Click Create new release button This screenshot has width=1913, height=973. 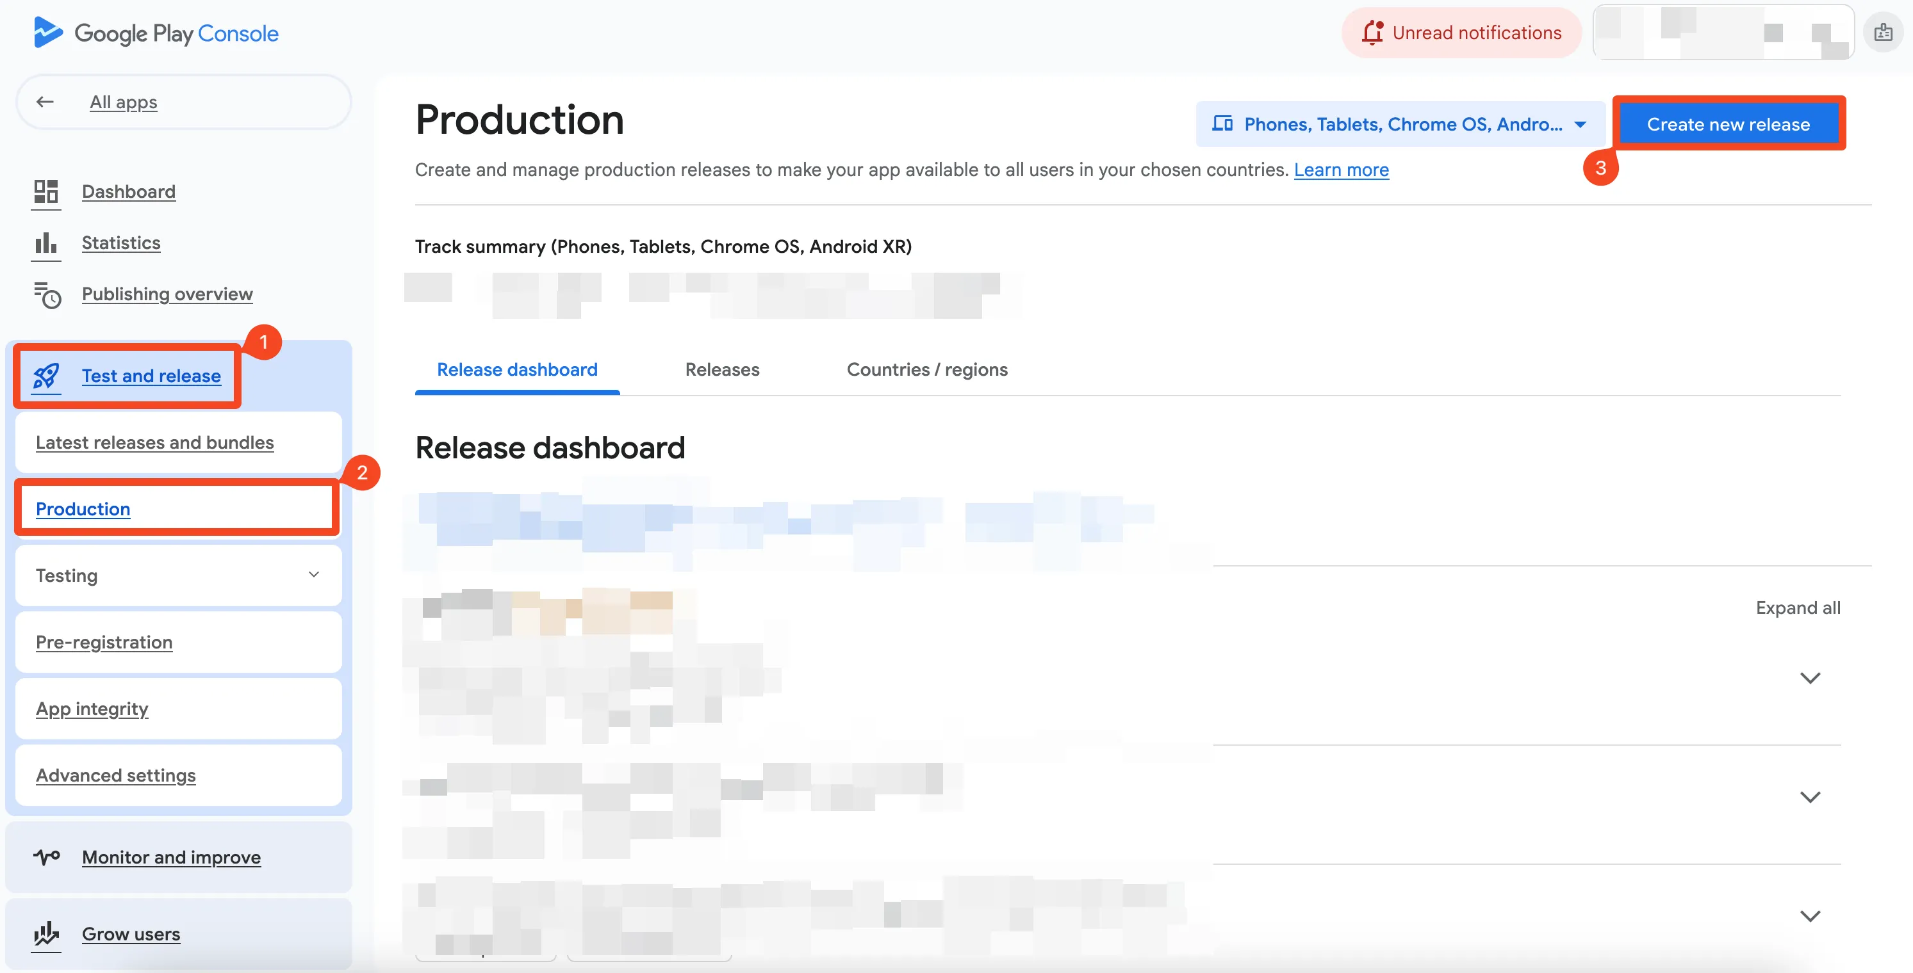pyautogui.click(x=1728, y=124)
